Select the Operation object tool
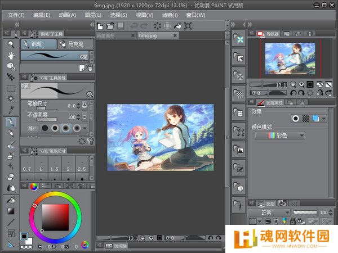338x253 pixels. [11, 66]
